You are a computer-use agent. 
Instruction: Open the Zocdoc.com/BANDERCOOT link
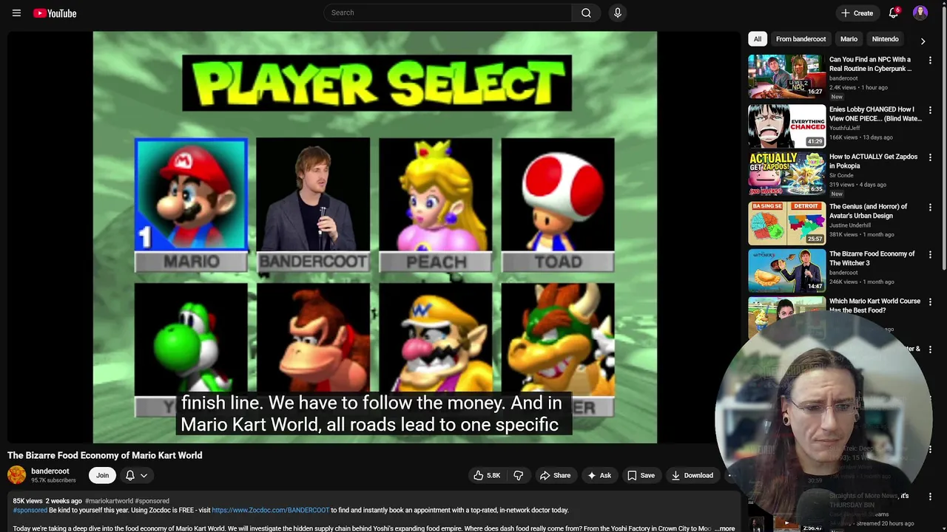pos(271,510)
